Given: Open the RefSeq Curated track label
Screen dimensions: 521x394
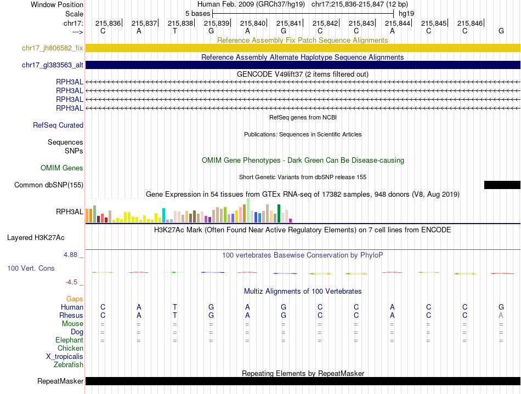Looking at the screenshot, I should click(x=58, y=125).
